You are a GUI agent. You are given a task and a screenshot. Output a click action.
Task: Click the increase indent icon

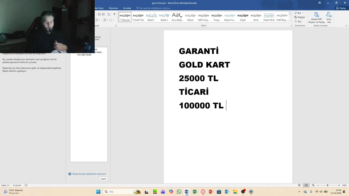point(103,14)
